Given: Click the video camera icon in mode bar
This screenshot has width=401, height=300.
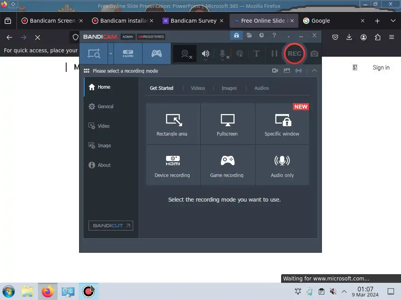Looking at the screenshot, I should (275, 71).
